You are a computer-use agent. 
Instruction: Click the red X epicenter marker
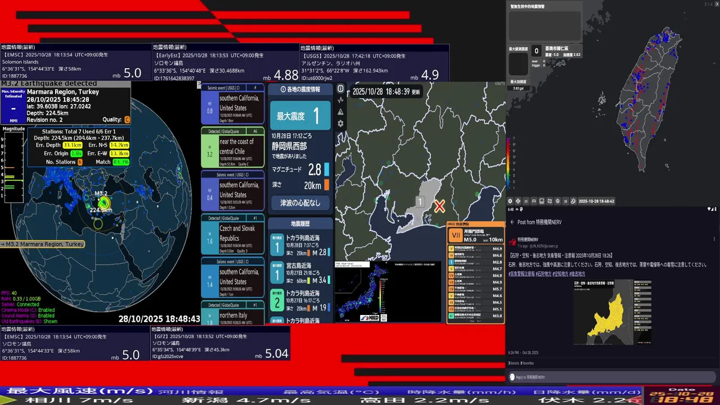(x=439, y=206)
